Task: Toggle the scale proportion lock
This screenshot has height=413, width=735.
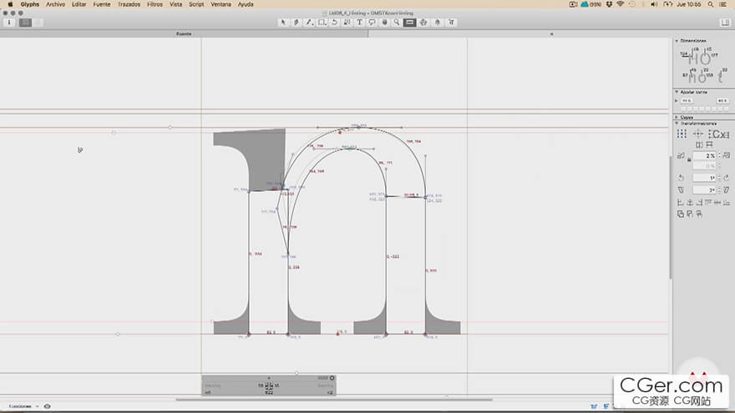Action: tap(689, 160)
